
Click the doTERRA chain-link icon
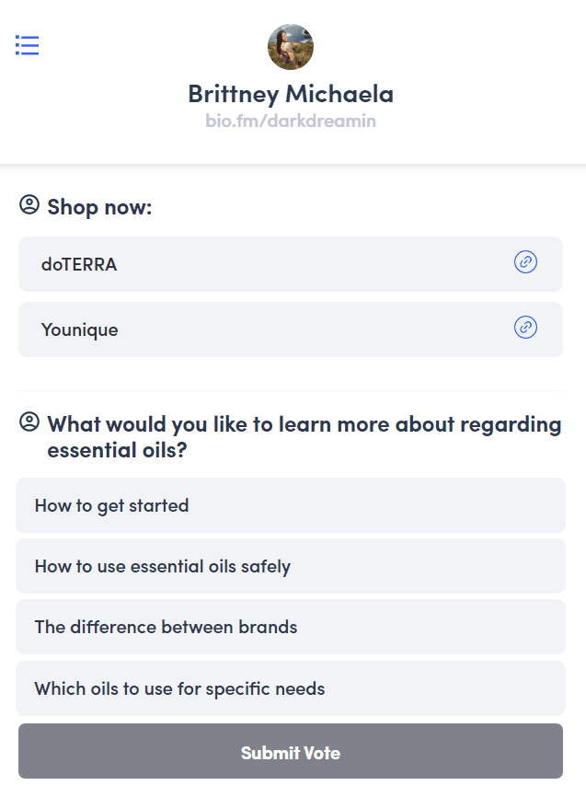click(x=525, y=261)
